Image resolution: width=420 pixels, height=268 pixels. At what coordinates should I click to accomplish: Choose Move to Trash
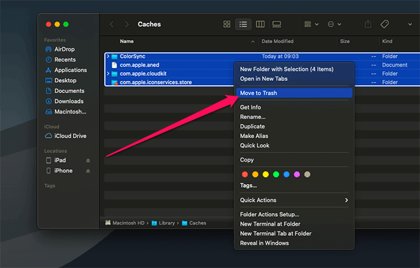coord(294,93)
